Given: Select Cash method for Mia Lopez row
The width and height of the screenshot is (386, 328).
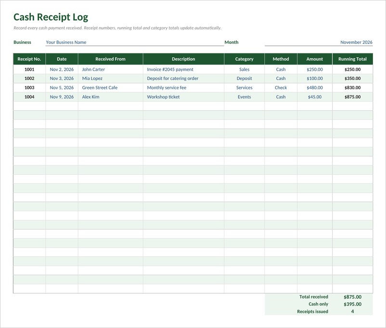Looking at the screenshot, I should click(281, 79).
